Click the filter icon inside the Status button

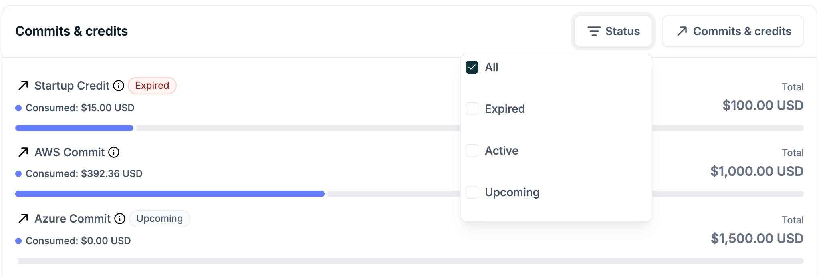click(594, 31)
